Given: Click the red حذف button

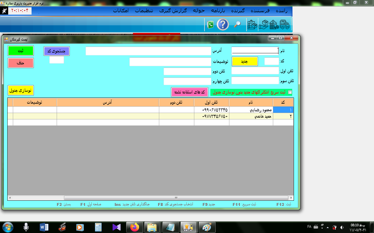Looking at the screenshot, I should click(21, 63).
